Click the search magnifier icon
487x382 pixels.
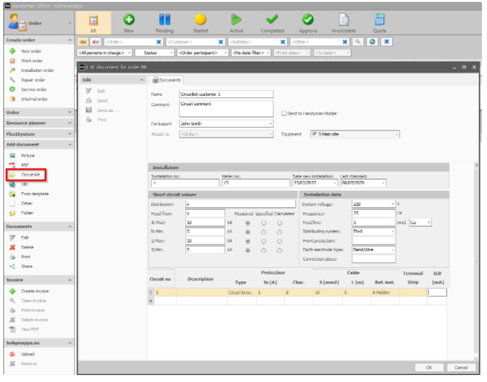pyautogui.click(x=358, y=42)
